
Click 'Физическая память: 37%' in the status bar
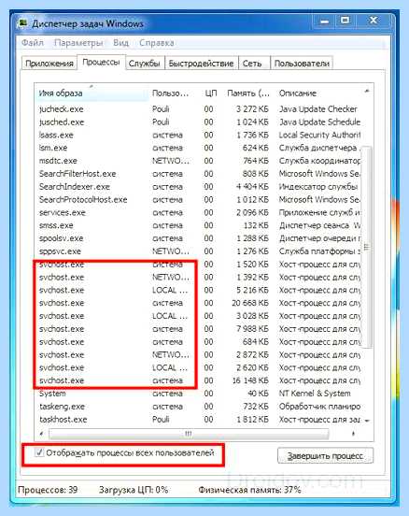tap(249, 490)
